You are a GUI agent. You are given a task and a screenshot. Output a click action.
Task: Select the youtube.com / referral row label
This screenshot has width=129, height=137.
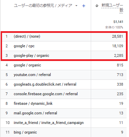click(32, 75)
